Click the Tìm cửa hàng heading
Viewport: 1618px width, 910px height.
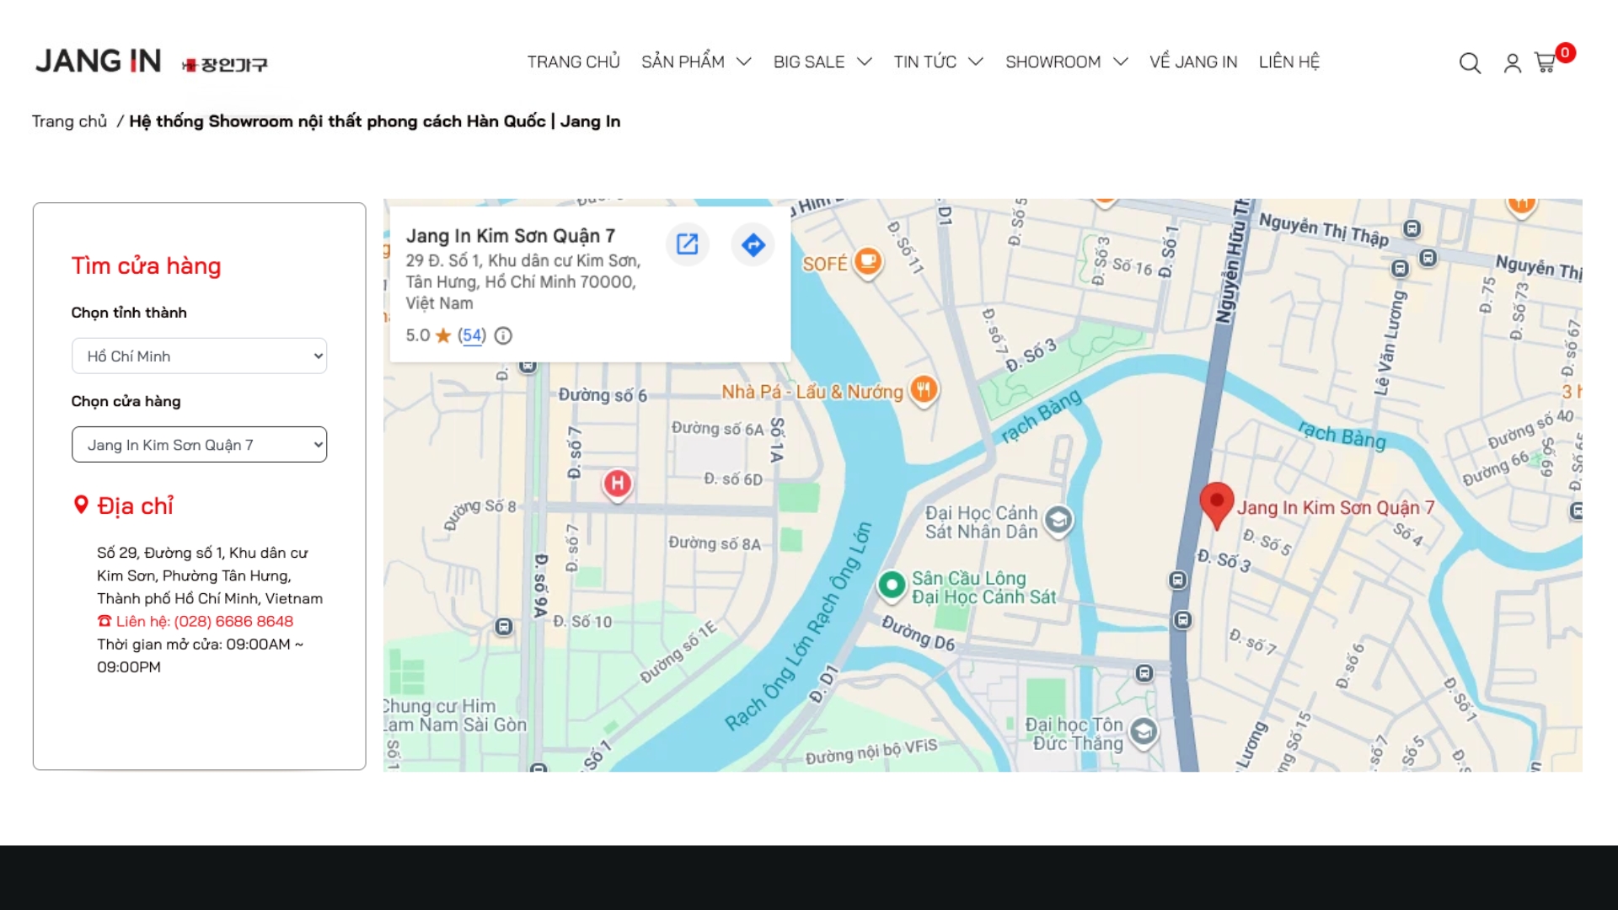[x=147, y=265]
